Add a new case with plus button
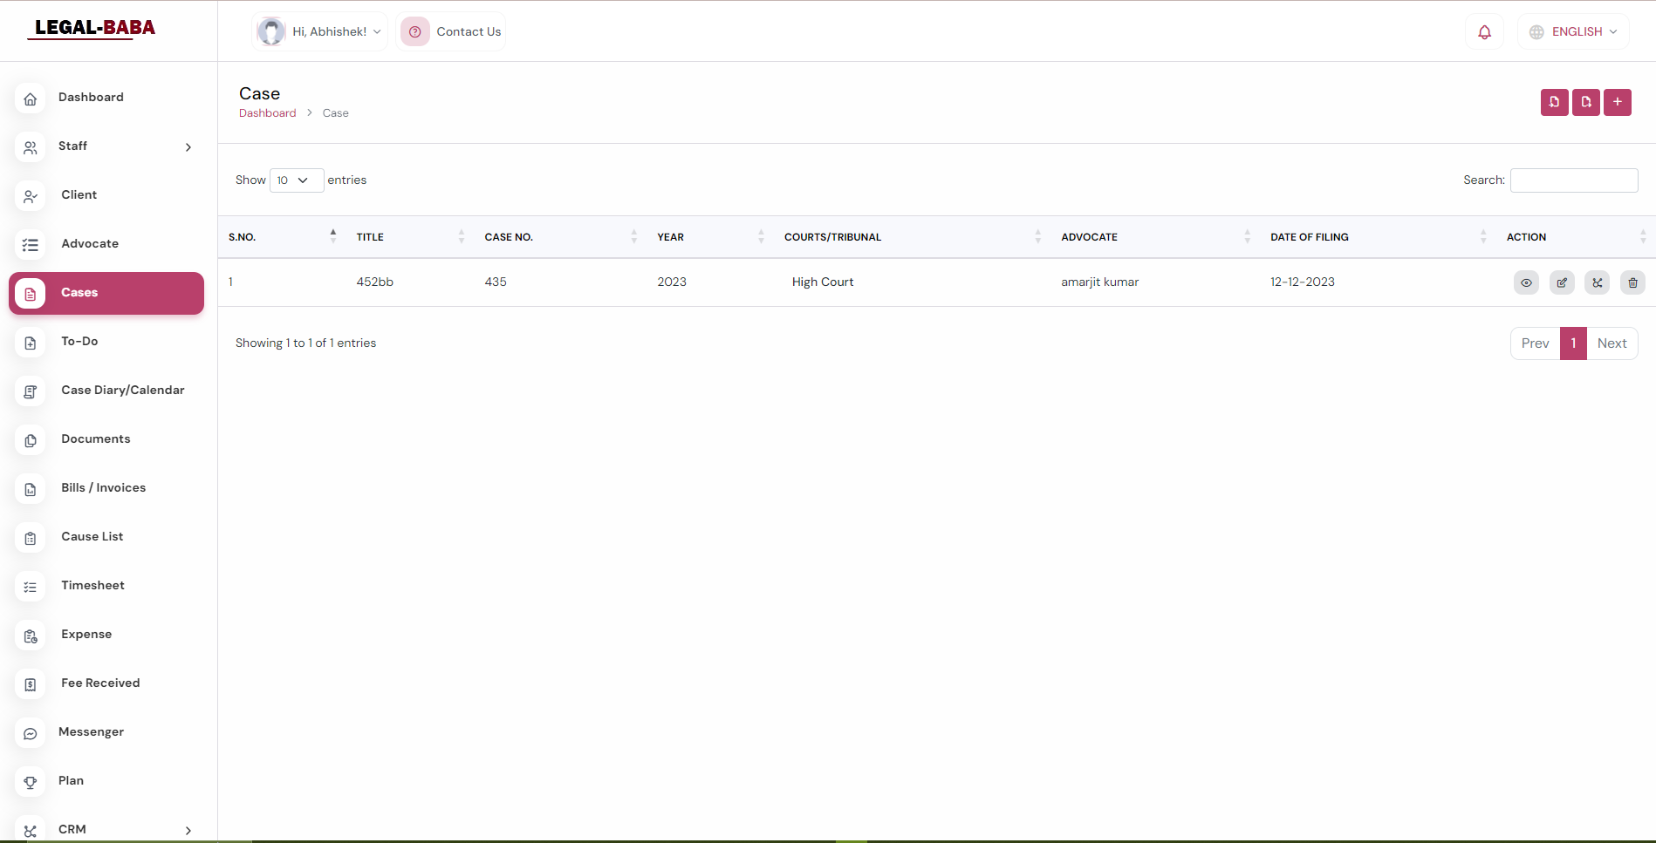1656x843 pixels. click(1617, 102)
